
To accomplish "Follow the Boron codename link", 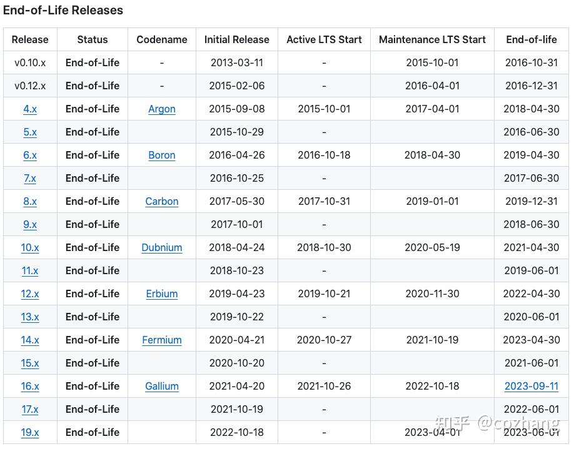I will 162,155.
